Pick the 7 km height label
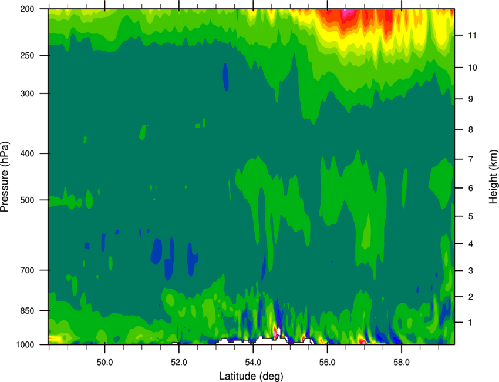The height and width of the screenshot is (382, 499). click(470, 159)
